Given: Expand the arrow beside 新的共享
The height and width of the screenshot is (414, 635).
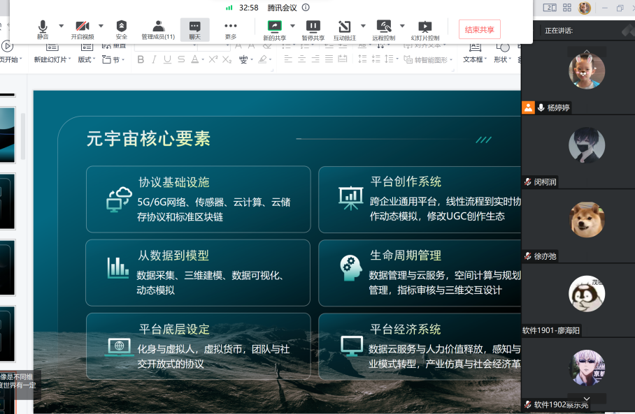Looking at the screenshot, I should point(292,26).
